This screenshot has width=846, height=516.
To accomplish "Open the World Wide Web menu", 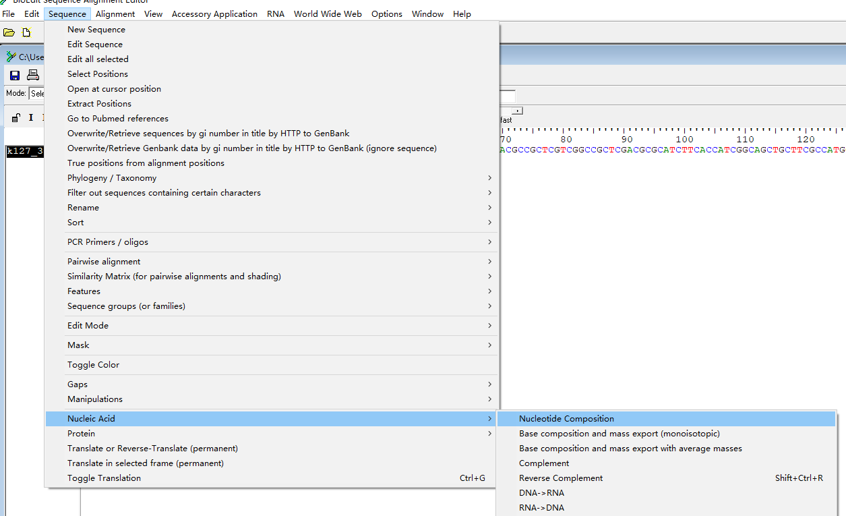I will [328, 13].
